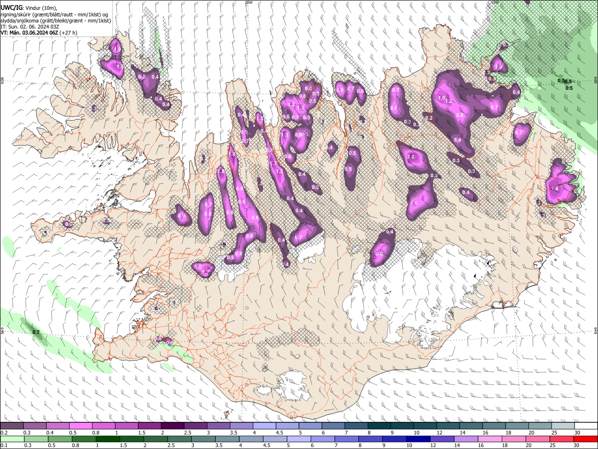Select the top-row legend swatch for 1–1.5
598x449 pixels.
coord(127,426)
